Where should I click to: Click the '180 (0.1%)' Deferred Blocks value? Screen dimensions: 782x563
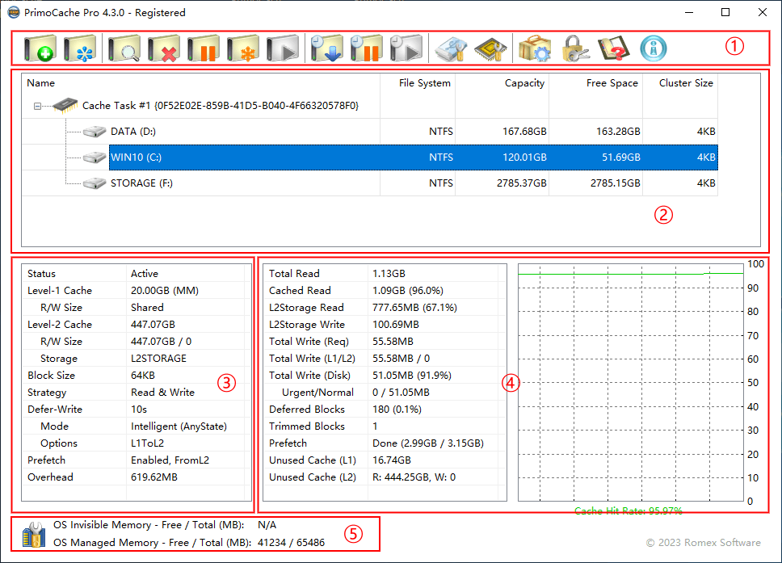[397, 409]
